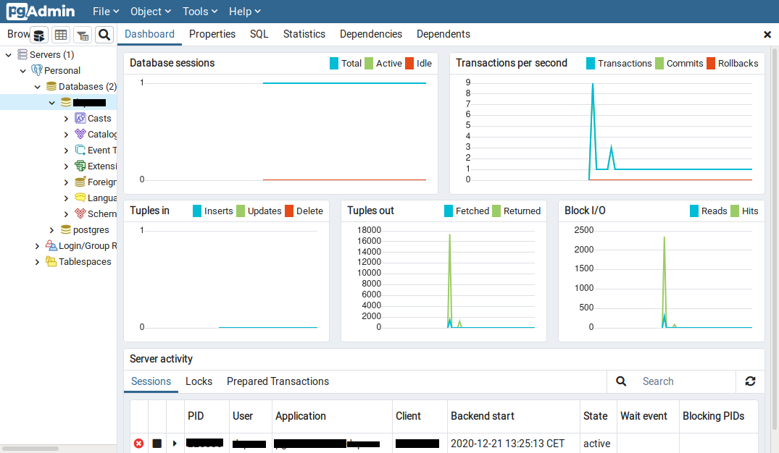This screenshot has width=779, height=453.
Task: Expand the postgres database node
Action: point(51,230)
